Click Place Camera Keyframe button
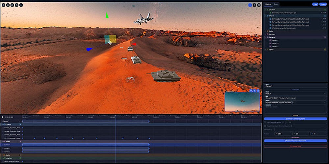329x164 pixels. (295, 119)
